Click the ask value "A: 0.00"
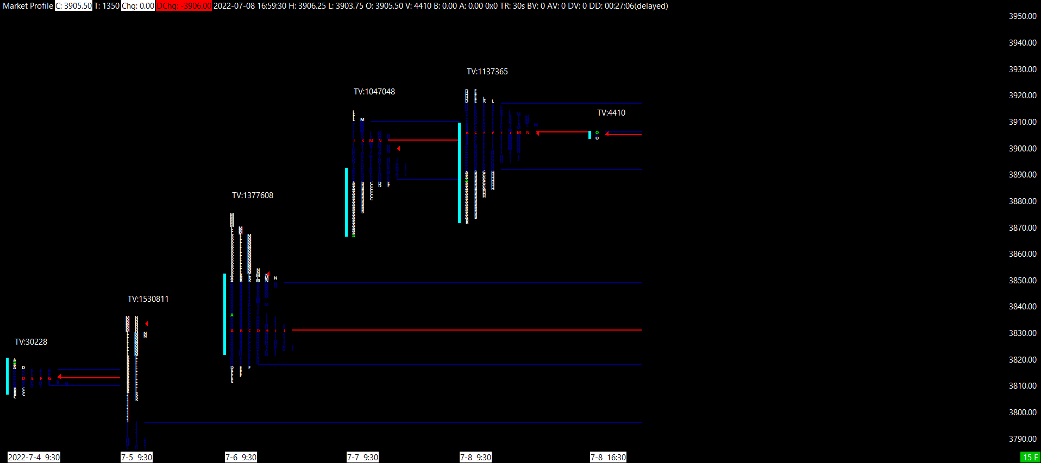 472,6
